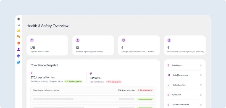Open Skills Enquiry link
This screenshot has height=108, width=226.
click(x=177, y=65)
